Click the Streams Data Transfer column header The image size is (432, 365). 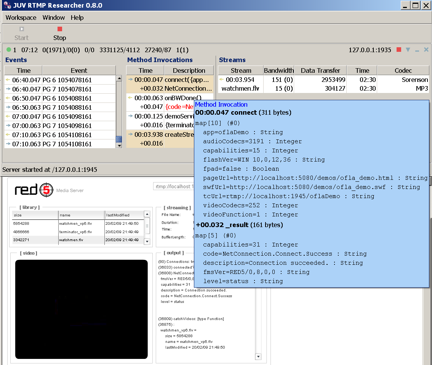(320, 70)
